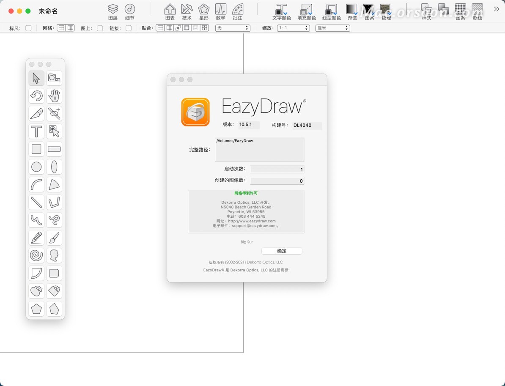Select the thick snake curve tool
The width and height of the screenshot is (505, 386).
tap(54, 220)
